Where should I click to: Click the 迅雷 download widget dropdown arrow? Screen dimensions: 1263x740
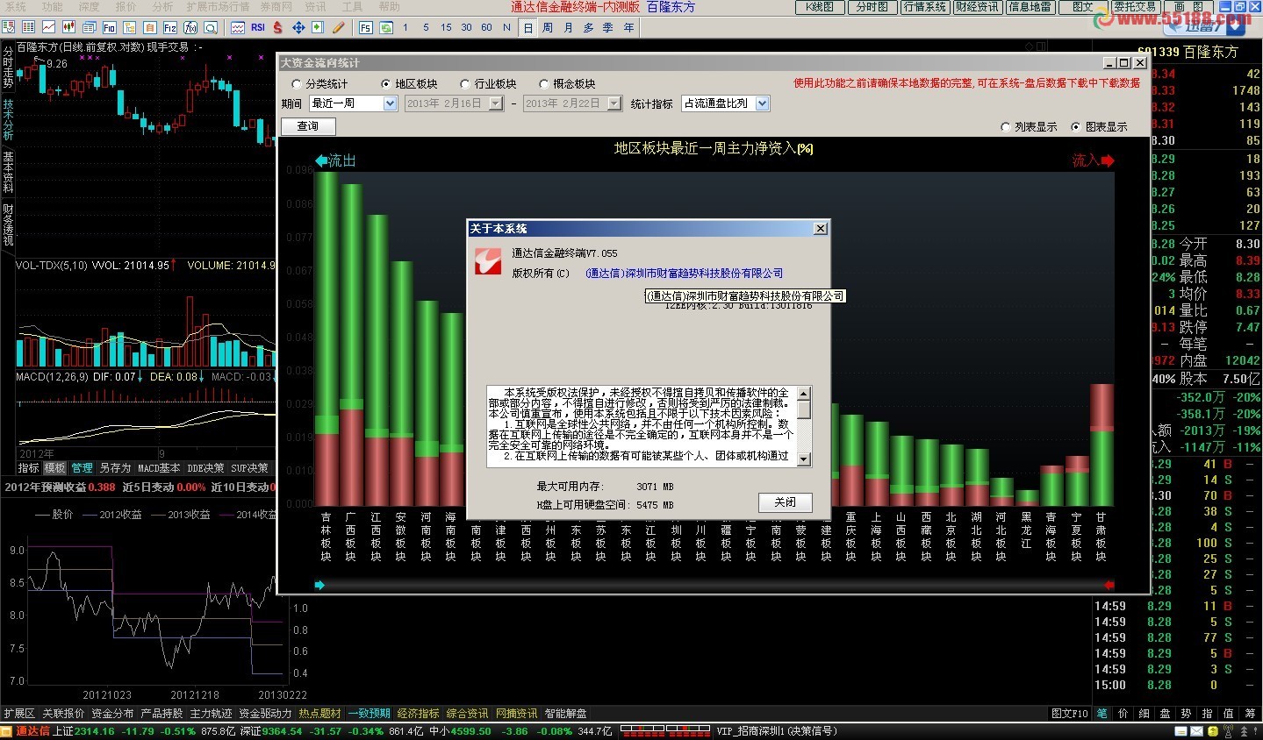pyautogui.click(x=1236, y=27)
